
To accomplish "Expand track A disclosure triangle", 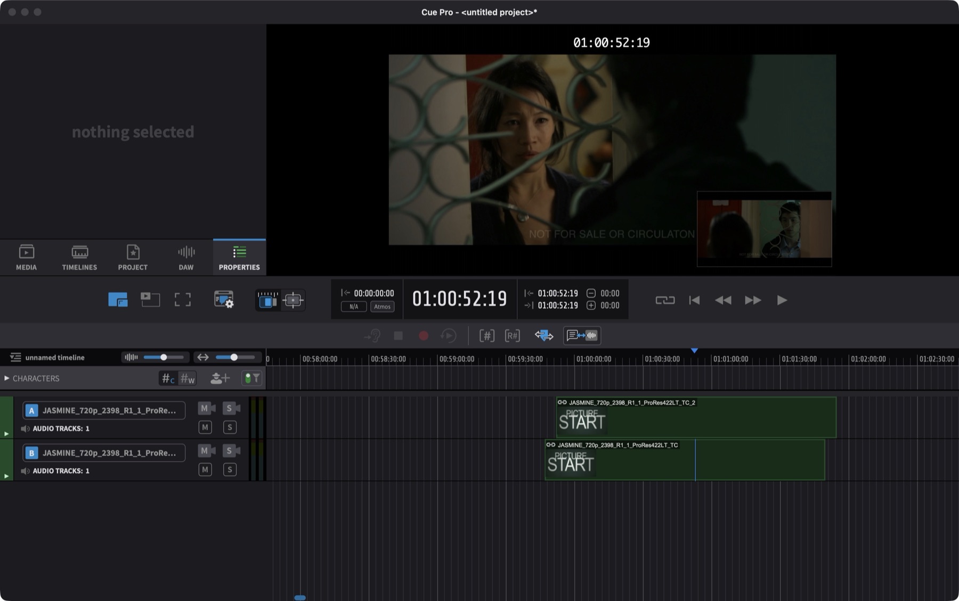I will point(6,433).
